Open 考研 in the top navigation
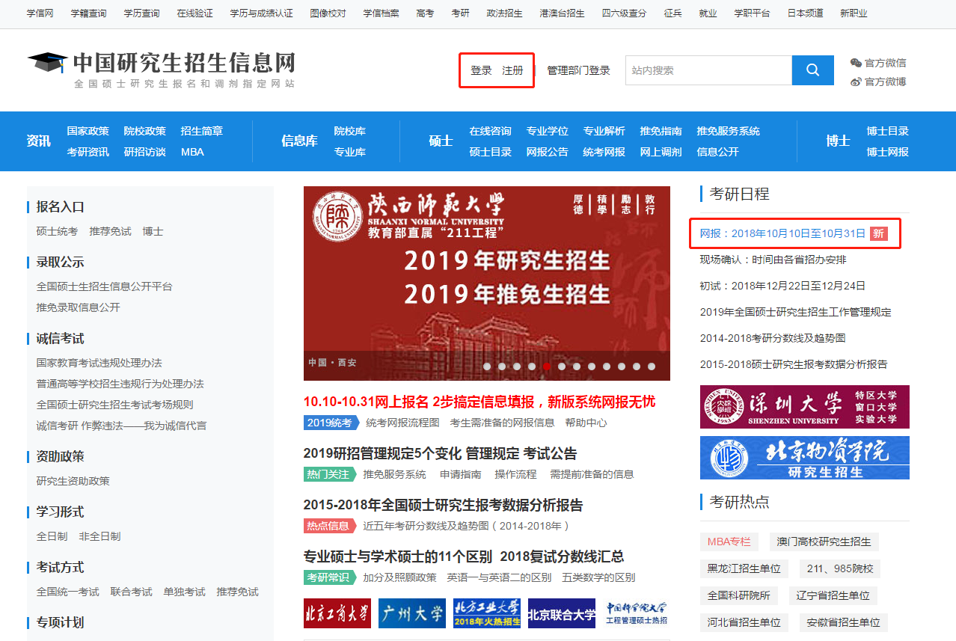956x641 pixels. point(461,13)
